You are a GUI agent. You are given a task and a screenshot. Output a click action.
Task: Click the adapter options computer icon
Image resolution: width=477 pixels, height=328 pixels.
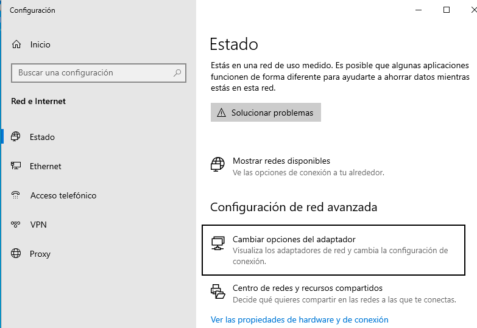(218, 243)
